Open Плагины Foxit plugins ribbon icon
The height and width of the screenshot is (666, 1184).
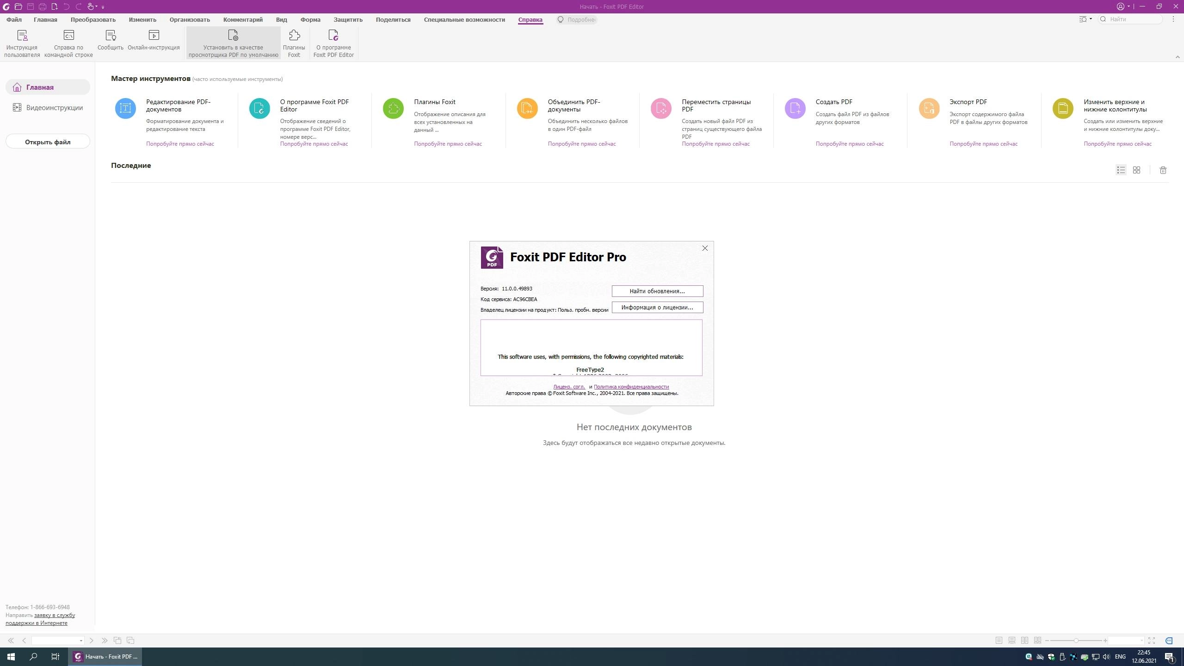tap(294, 43)
